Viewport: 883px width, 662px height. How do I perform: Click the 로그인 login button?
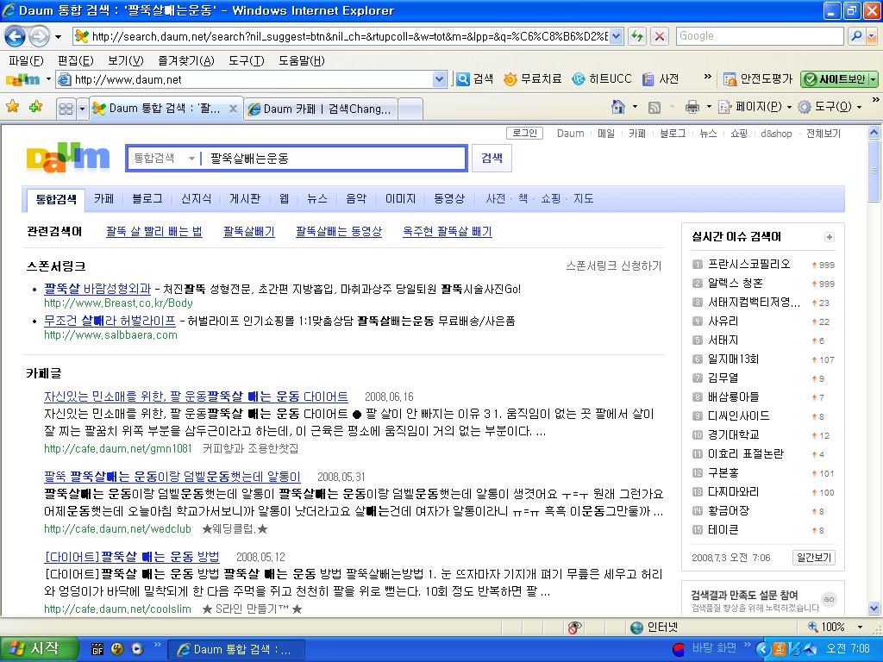524,134
